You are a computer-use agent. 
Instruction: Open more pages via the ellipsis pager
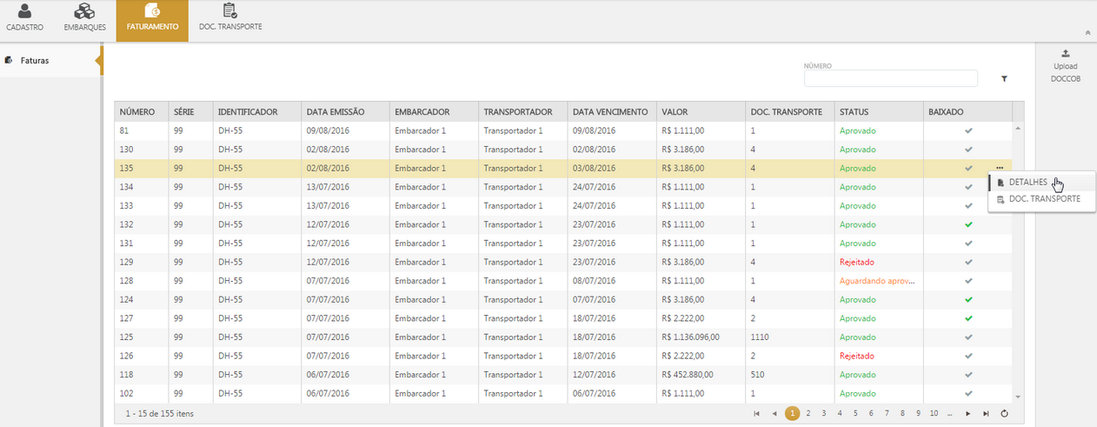click(950, 414)
